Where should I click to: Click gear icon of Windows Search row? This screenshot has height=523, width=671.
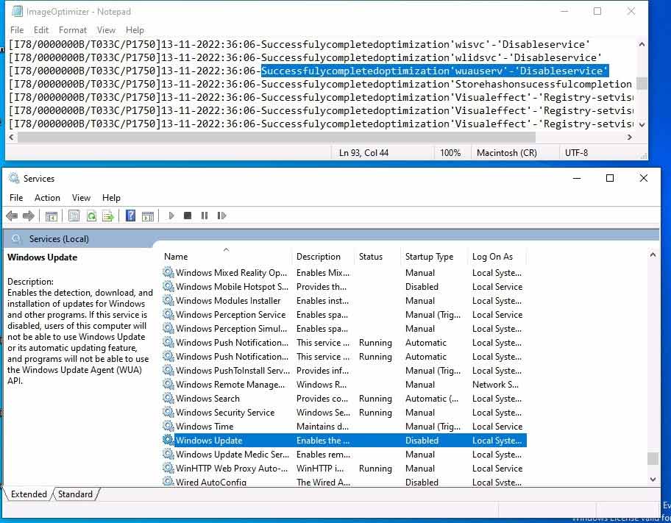(168, 398)
